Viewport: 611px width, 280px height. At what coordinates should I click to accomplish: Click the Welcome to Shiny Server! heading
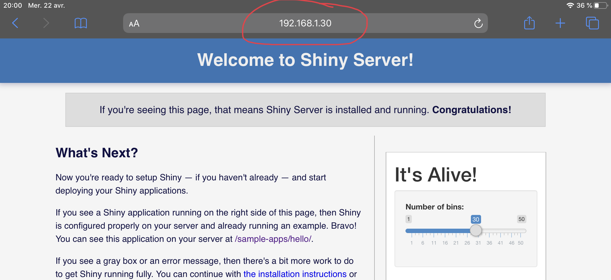(x=305, y=60)
